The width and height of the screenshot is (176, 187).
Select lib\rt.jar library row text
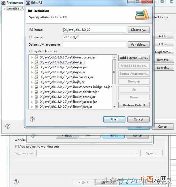[62, 62]
